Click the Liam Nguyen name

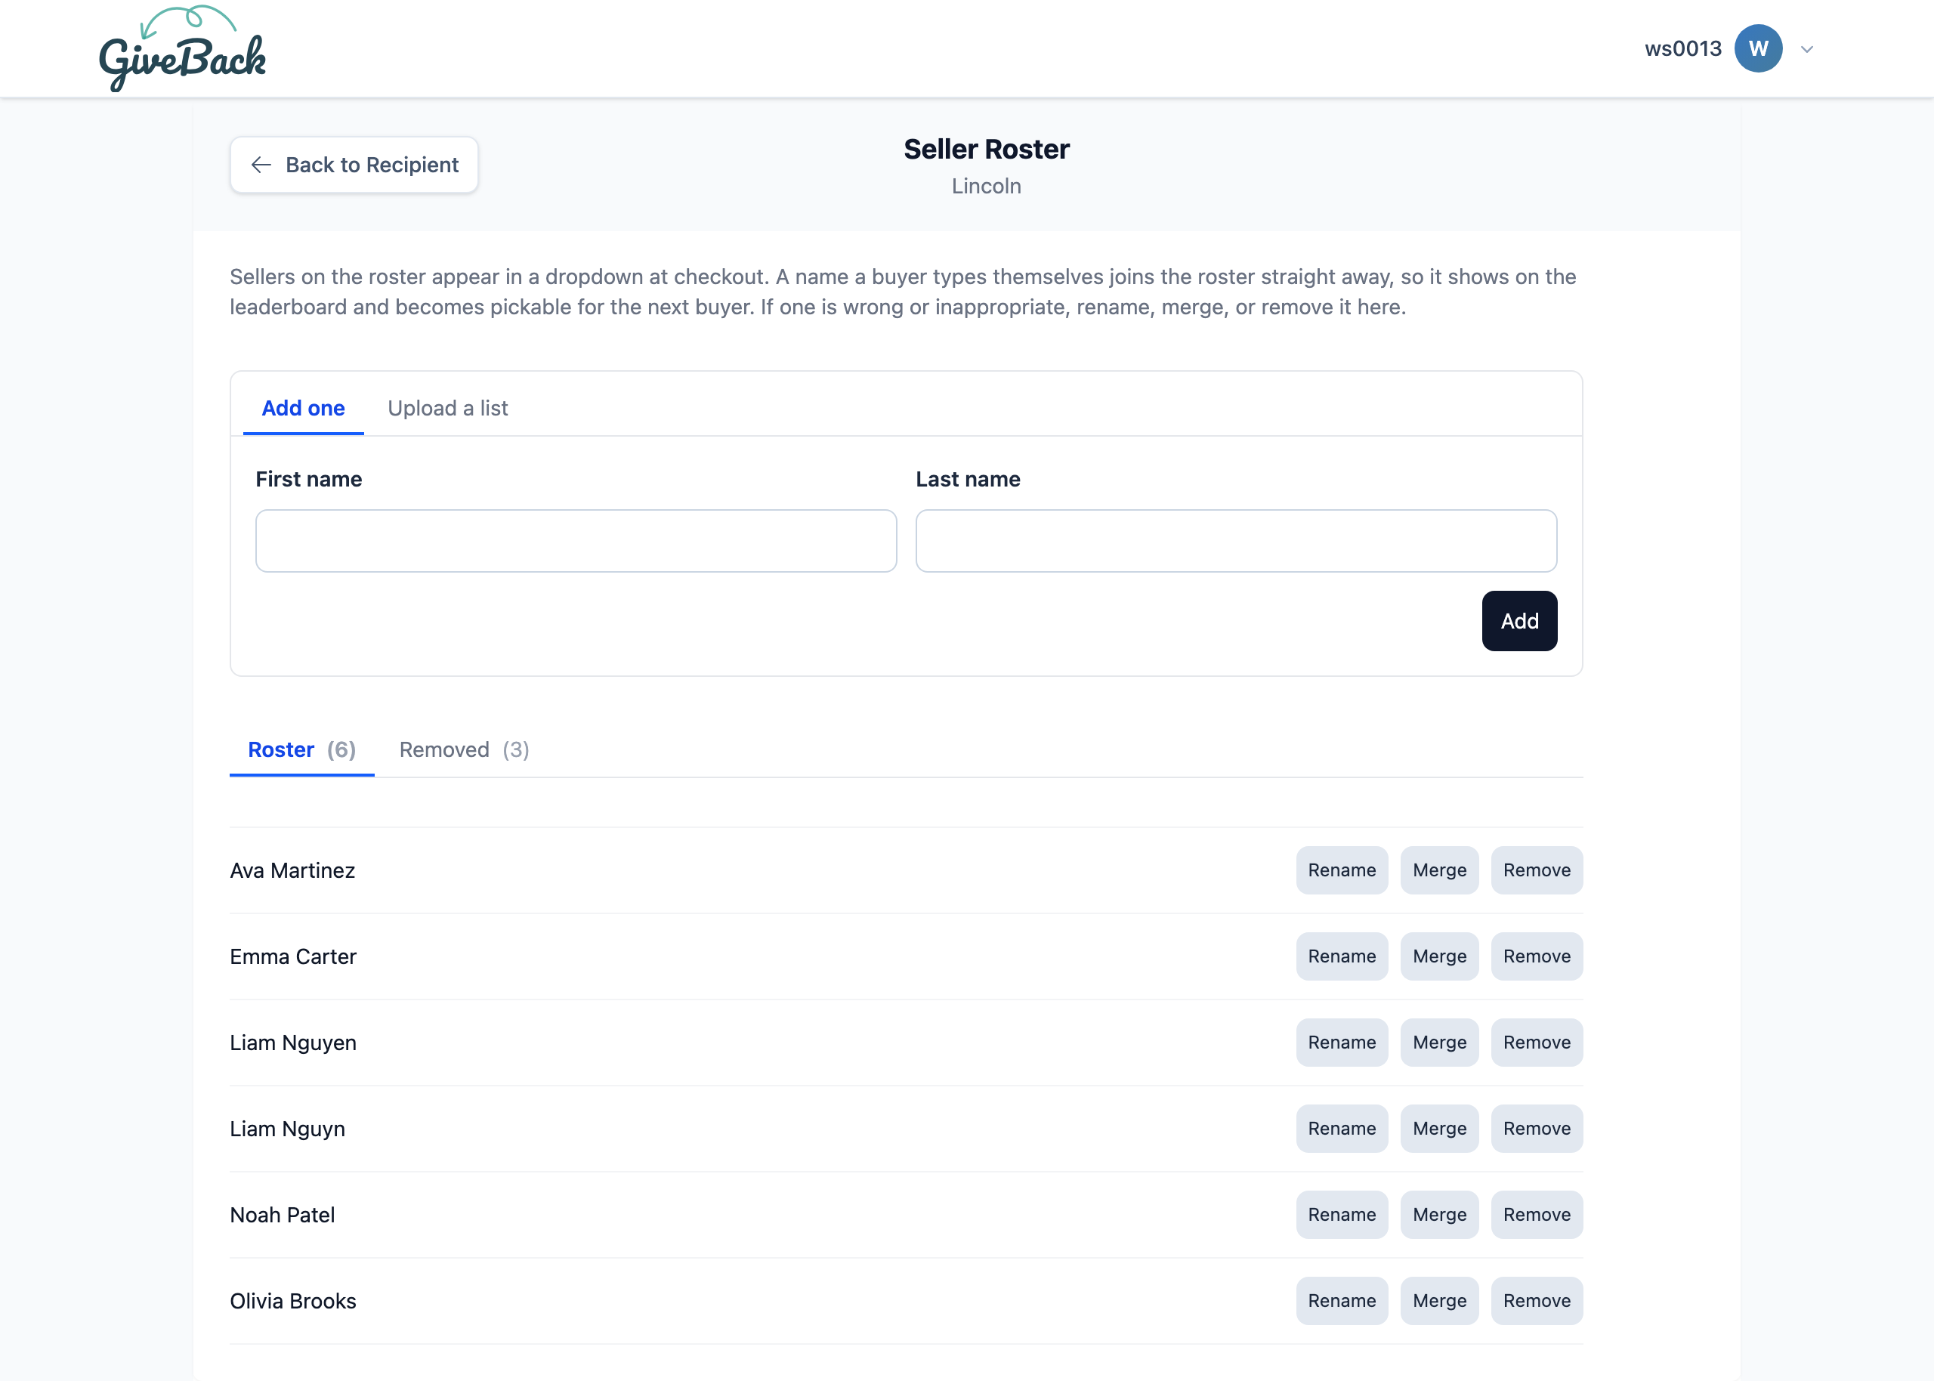click(x=293, y=1043)
